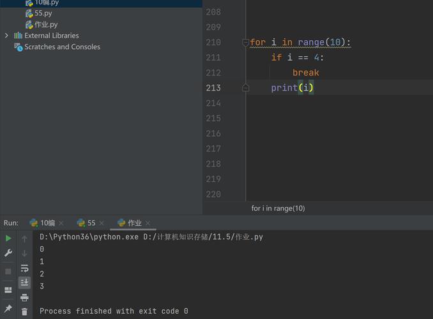Close the 作业 run tab
Screen dimensions: 433x319
tap(148, 223)
